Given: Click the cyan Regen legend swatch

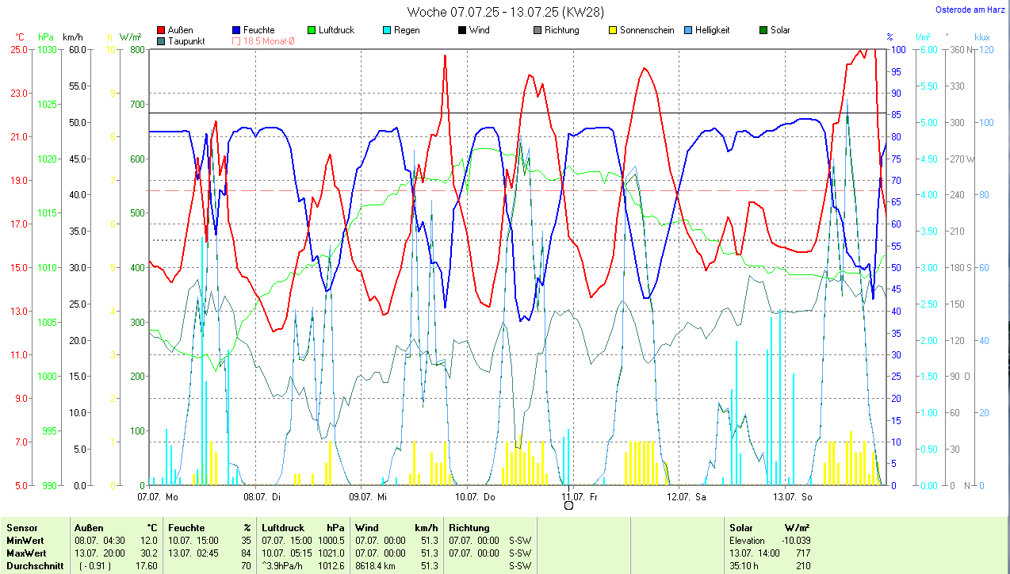Looking at the screenshot, I should (387, 30).
